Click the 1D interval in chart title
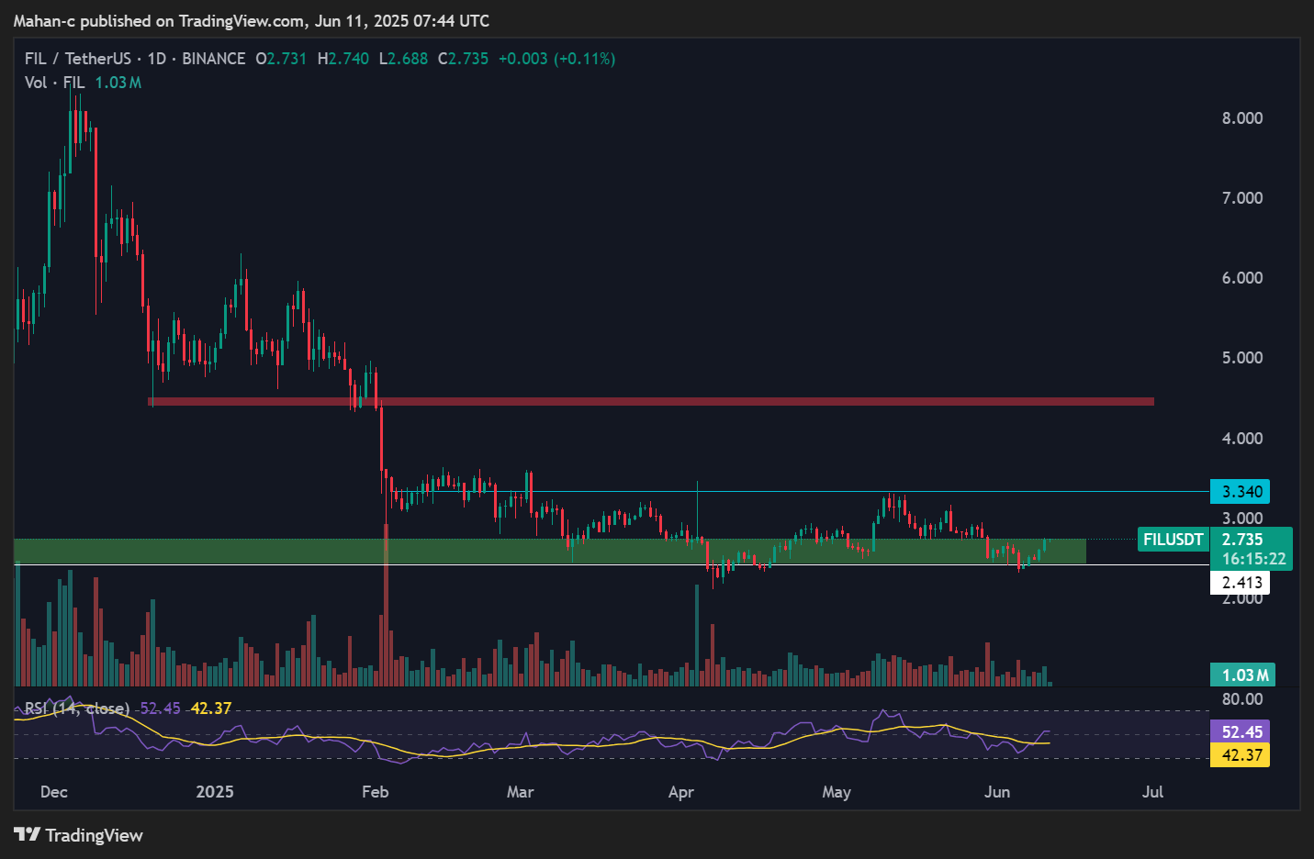 pyautogui.click(x=157, y=59)
